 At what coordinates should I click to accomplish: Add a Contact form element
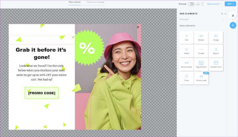216,65
